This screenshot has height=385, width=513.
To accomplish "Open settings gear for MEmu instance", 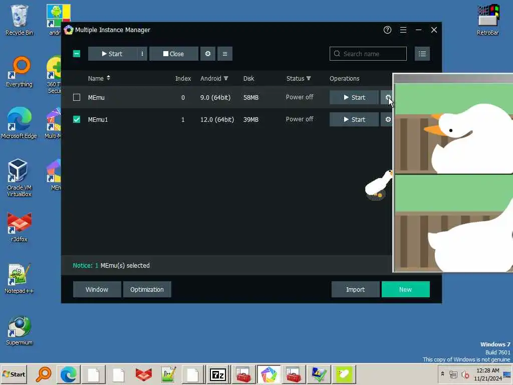I will (x=387, y=97).
